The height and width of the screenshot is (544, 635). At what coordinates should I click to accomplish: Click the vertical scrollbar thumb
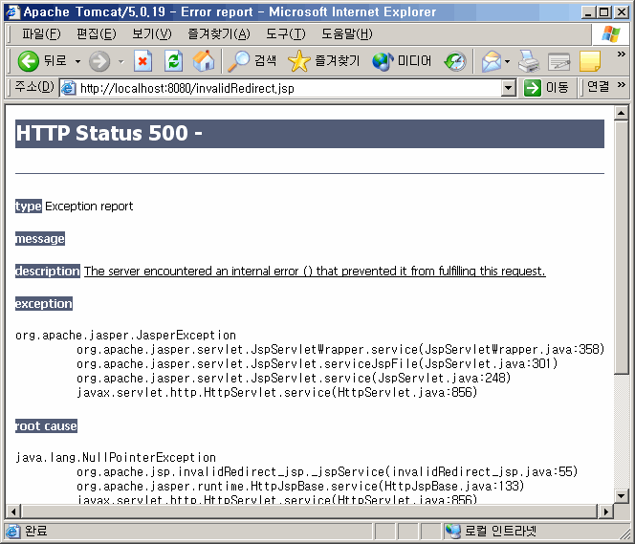click(x=621, y=247)
